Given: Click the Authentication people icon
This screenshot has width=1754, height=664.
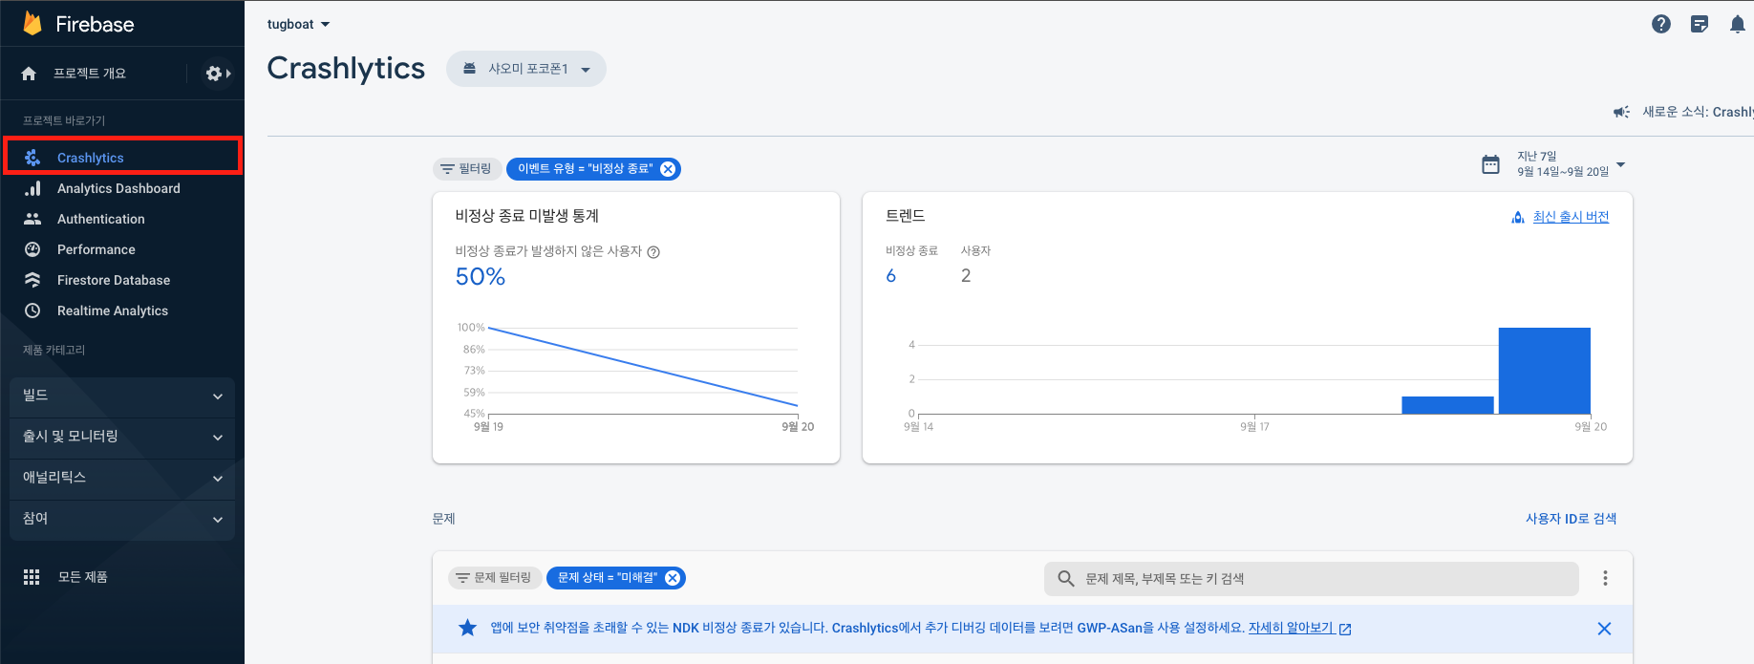Looking at the screenshot, I should point(32,219).
